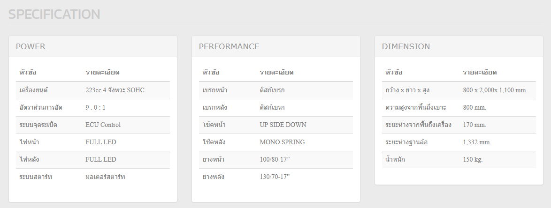Click the MONO SPRING rear shock value
Viewport: 551px width, 208px height.
coord(282,142)
